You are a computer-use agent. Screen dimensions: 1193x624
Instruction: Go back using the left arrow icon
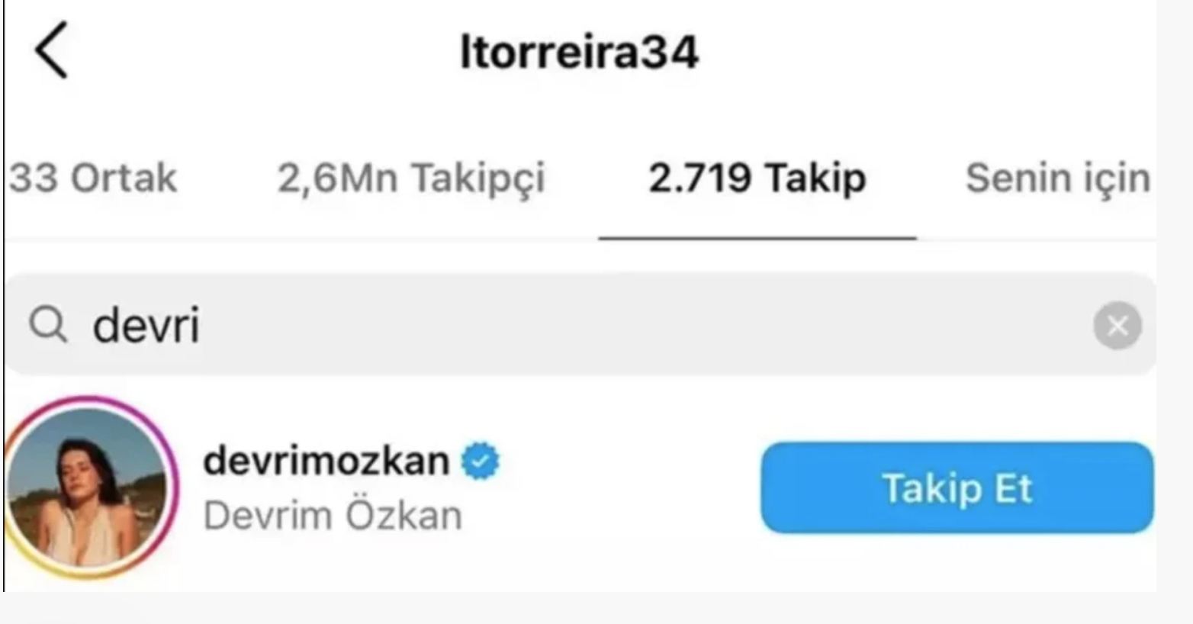coord(51,50)
